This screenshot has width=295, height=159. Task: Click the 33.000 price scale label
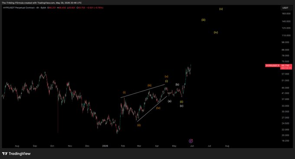click(x=285, y=106)
